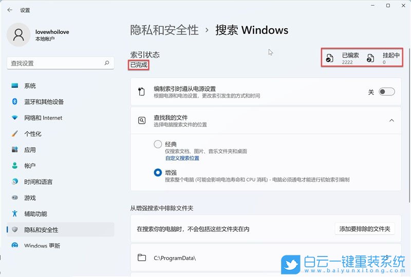
Task: Click the Bluetooth icon in sidebar
Action: (x=15, y=102)
